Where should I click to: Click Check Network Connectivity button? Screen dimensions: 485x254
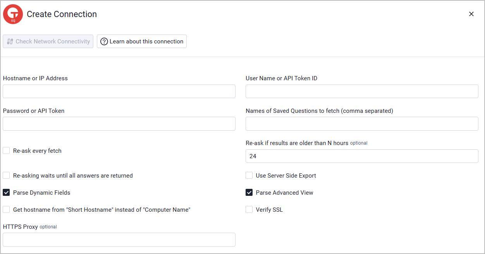point(48,41)
